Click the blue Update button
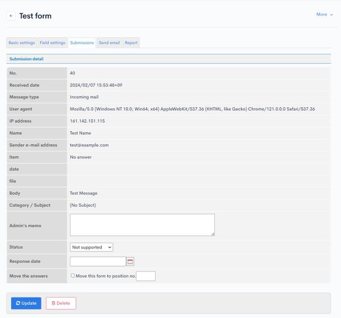 coord(26,303)
